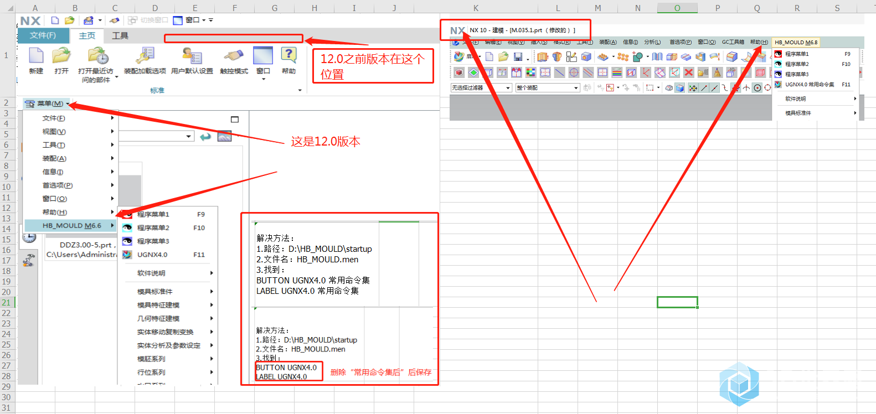Click the new file icon in the NX 10 toolbar

click(489, 56)
